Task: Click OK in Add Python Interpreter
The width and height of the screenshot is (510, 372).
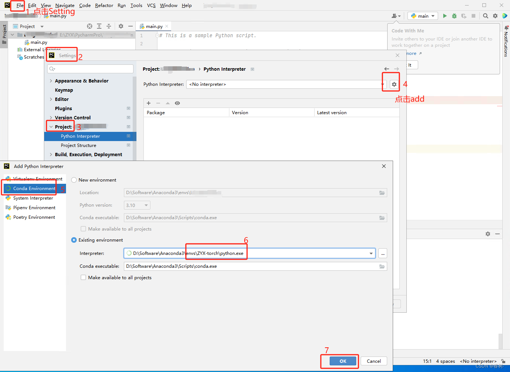Action: pos(343,361)
